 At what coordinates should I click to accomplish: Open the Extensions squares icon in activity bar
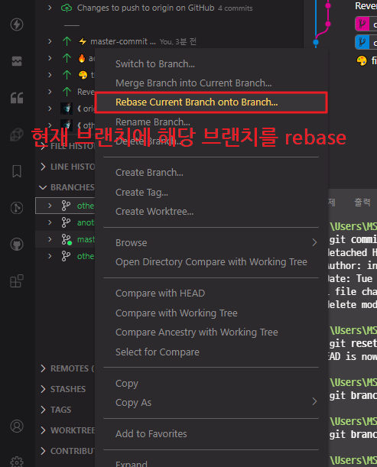coord(17,281)
